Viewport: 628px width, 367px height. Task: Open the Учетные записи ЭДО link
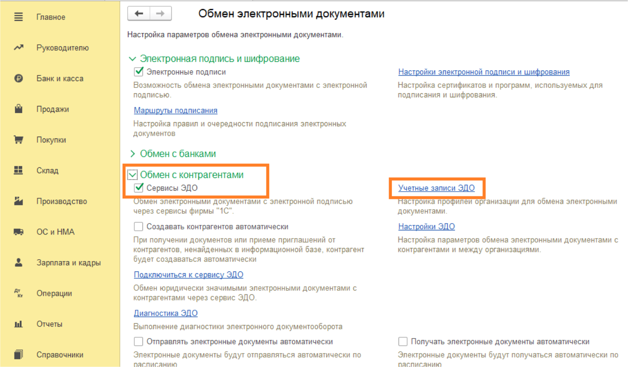click(x=436, y=188)
